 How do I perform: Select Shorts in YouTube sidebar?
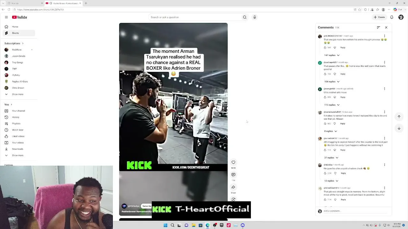click(x=19, y=33)
